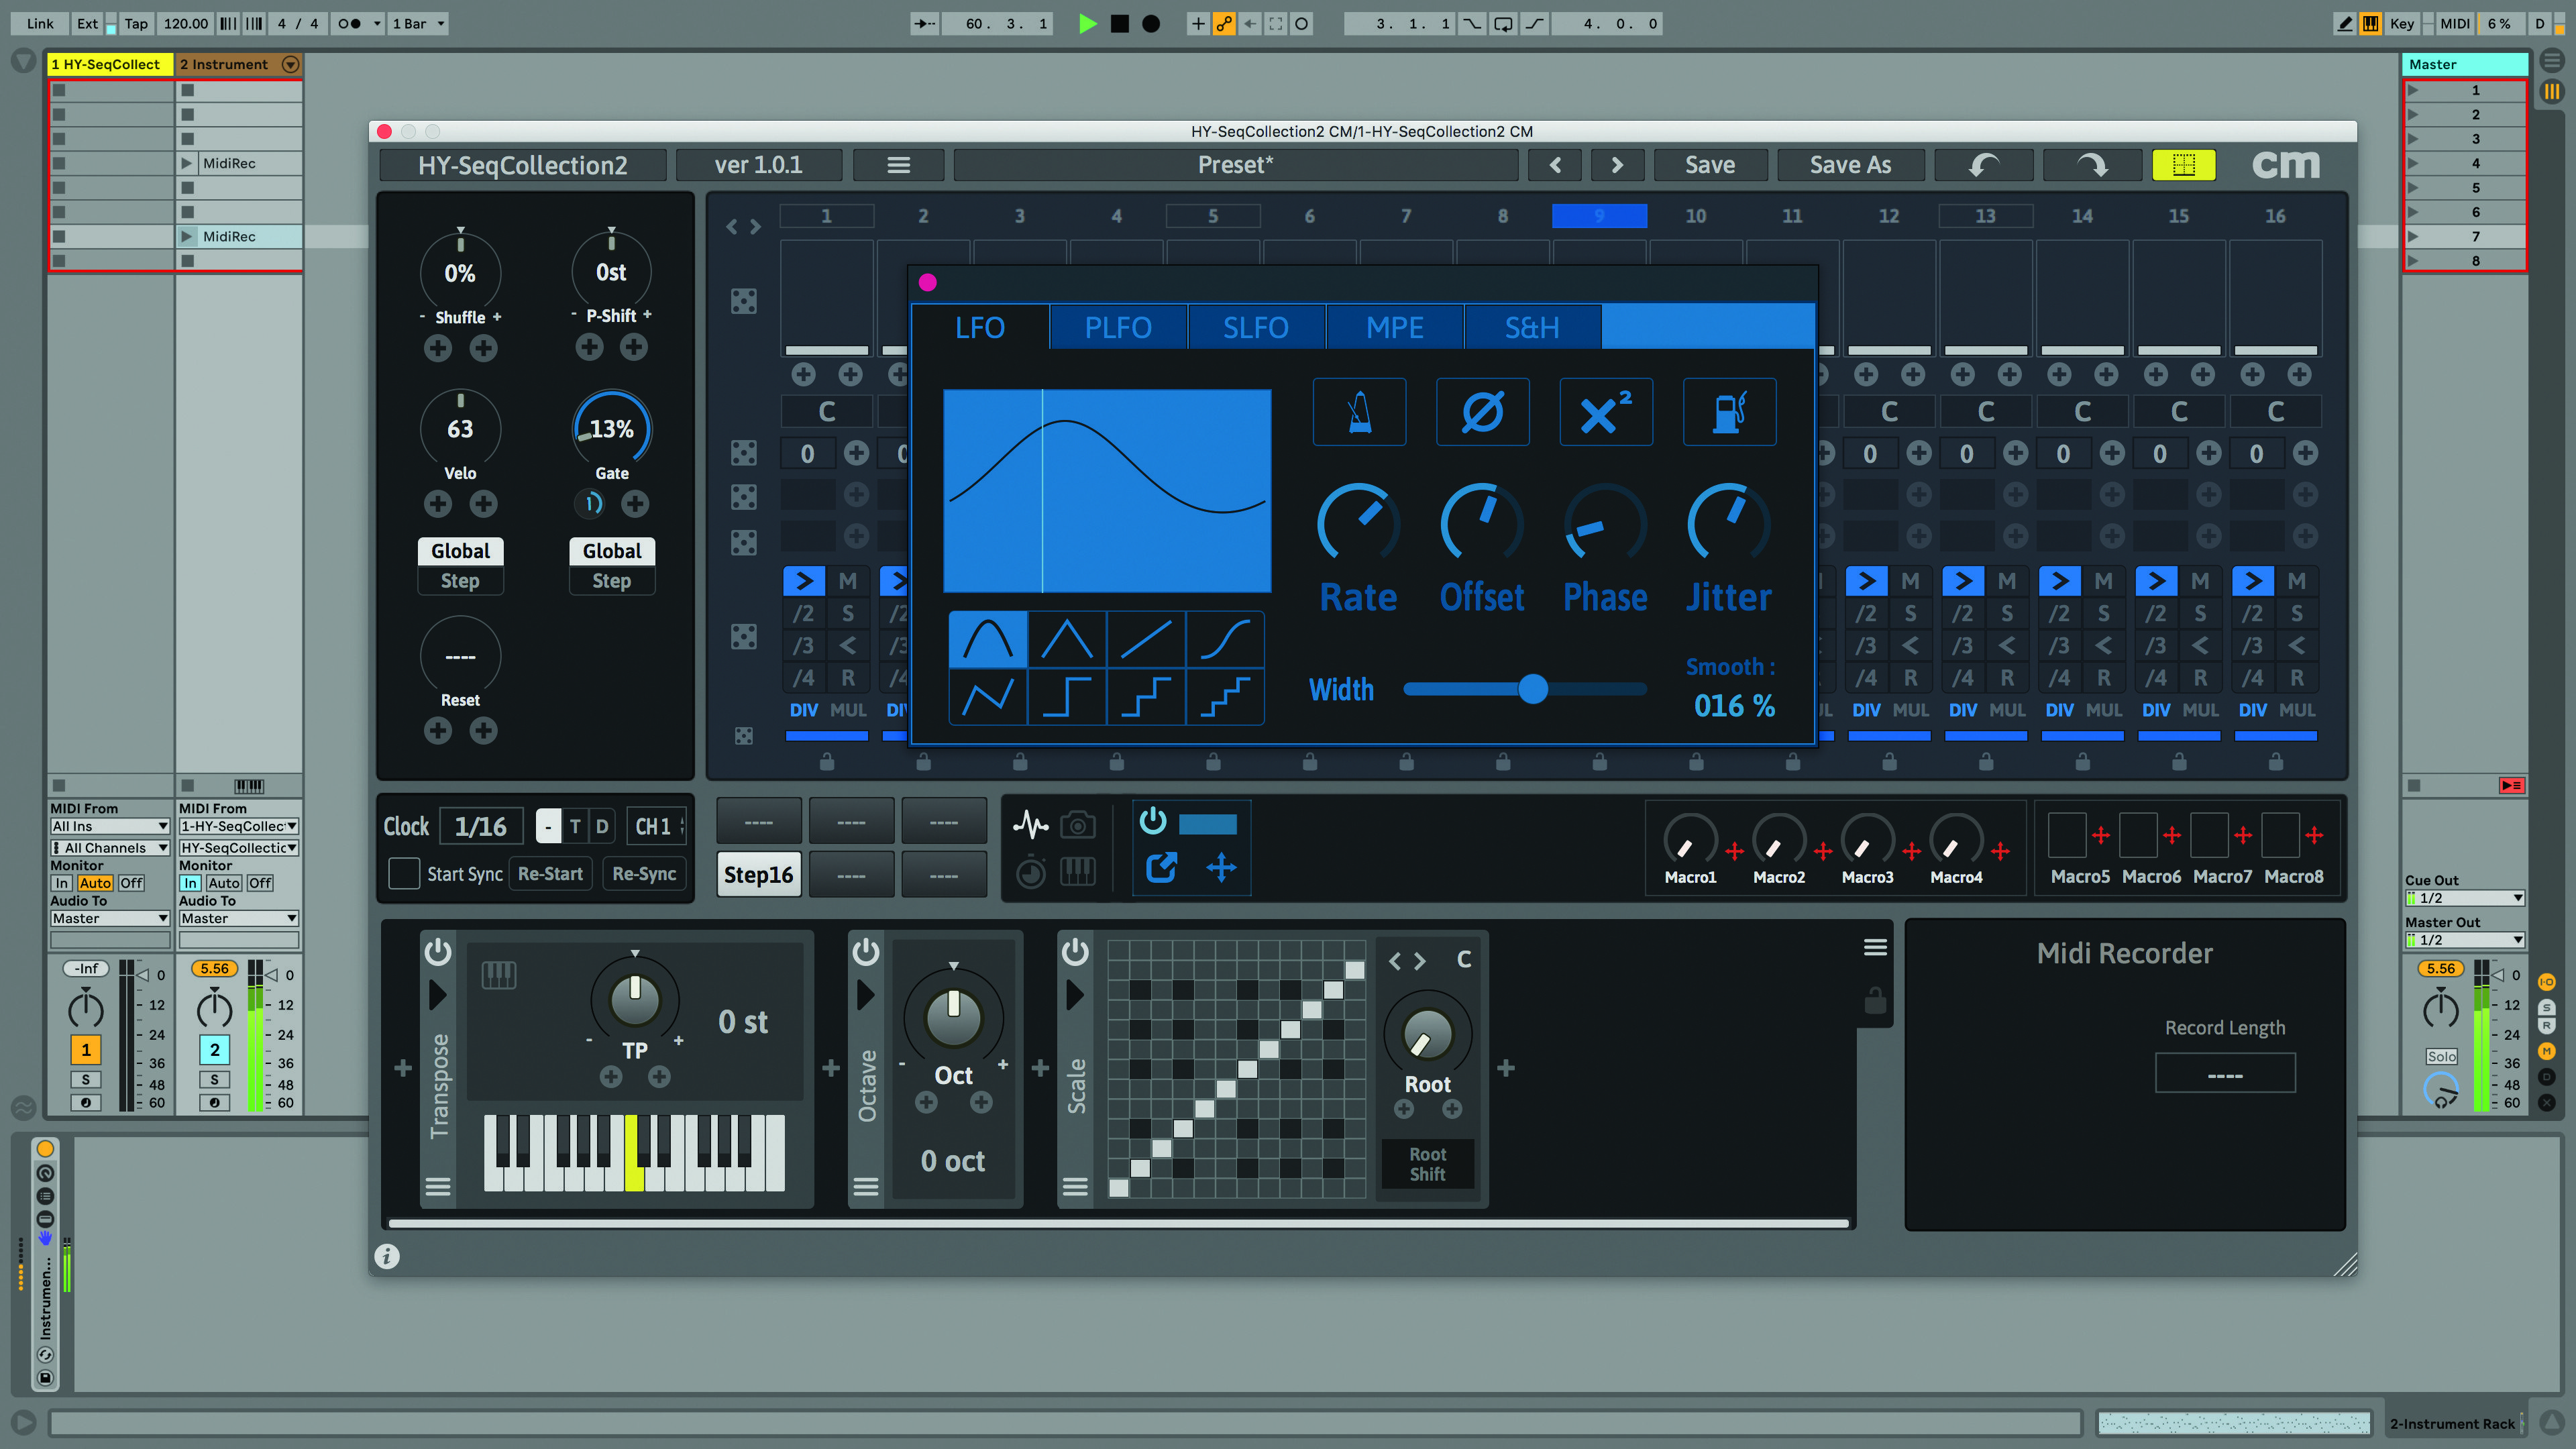Open the Master Out 1/2 dropdown

pos(2465,940)
